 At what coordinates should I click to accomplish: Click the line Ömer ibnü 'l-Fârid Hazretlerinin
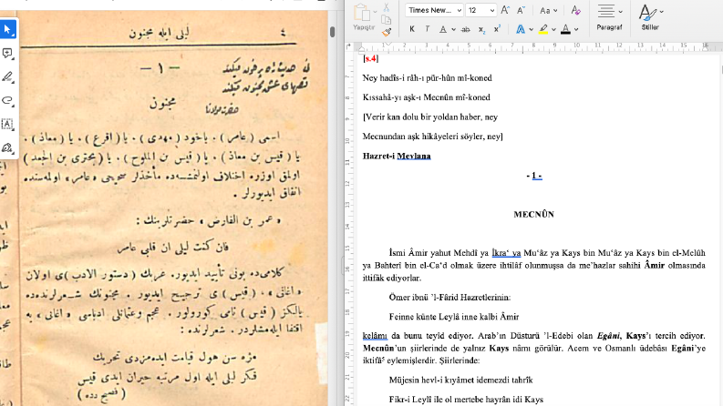point(449,298)
